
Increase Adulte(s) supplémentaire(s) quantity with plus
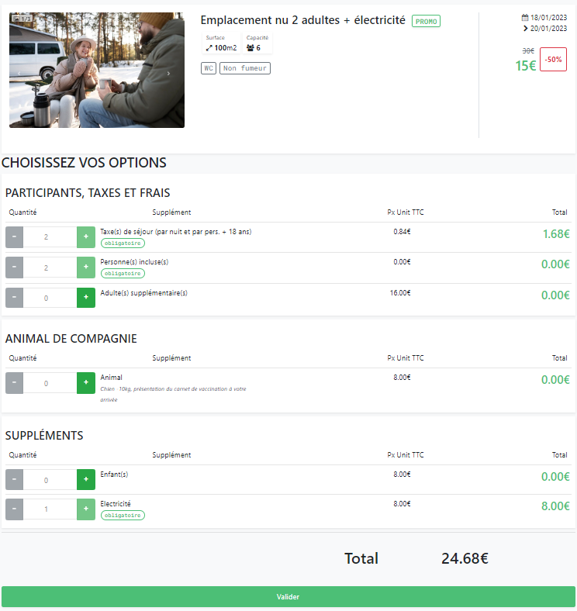coord(85,298)
